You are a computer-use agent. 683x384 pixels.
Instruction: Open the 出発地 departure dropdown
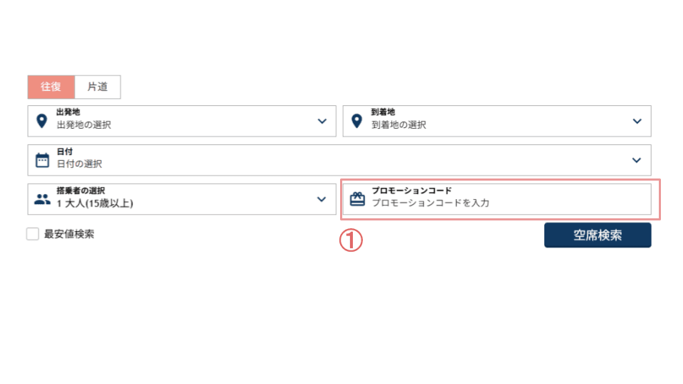[x=181, y=121]
